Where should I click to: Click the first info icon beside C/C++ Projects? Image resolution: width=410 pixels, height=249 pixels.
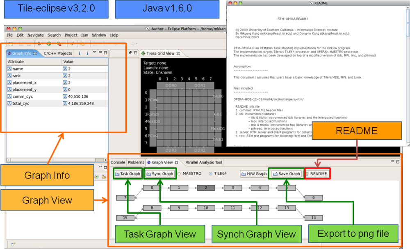coord(80,53)
